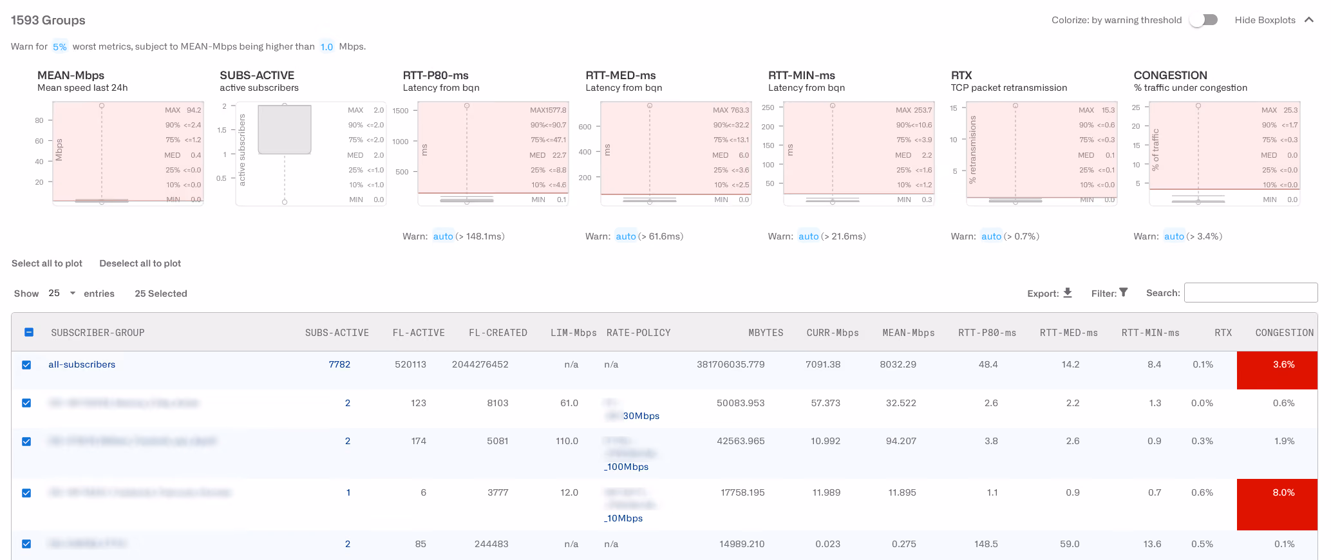This screenshot has width=1331, height=560.
Task: Sort by RTX table column header
Action: [1223, 333]
